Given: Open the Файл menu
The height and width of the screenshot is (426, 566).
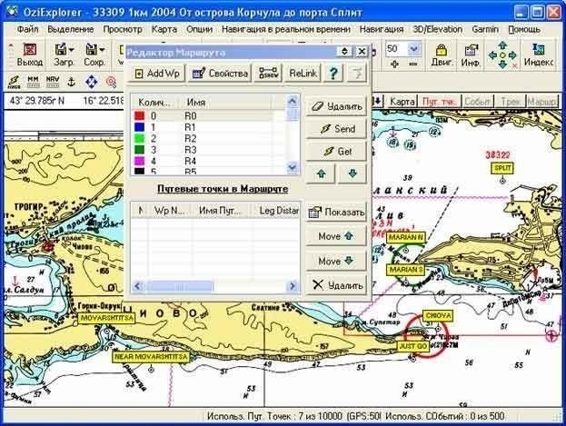Looking at the screenshot, I should click(27, 29).
